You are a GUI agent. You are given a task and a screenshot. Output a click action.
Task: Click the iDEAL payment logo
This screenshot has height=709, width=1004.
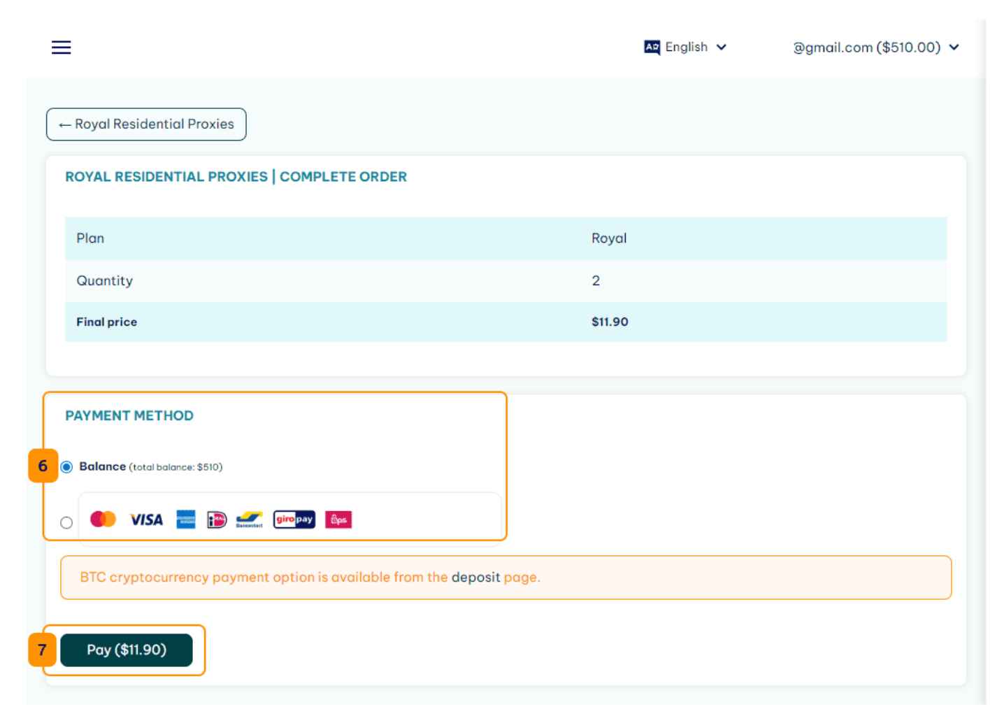pyautogui.click(x=217, y=520)
